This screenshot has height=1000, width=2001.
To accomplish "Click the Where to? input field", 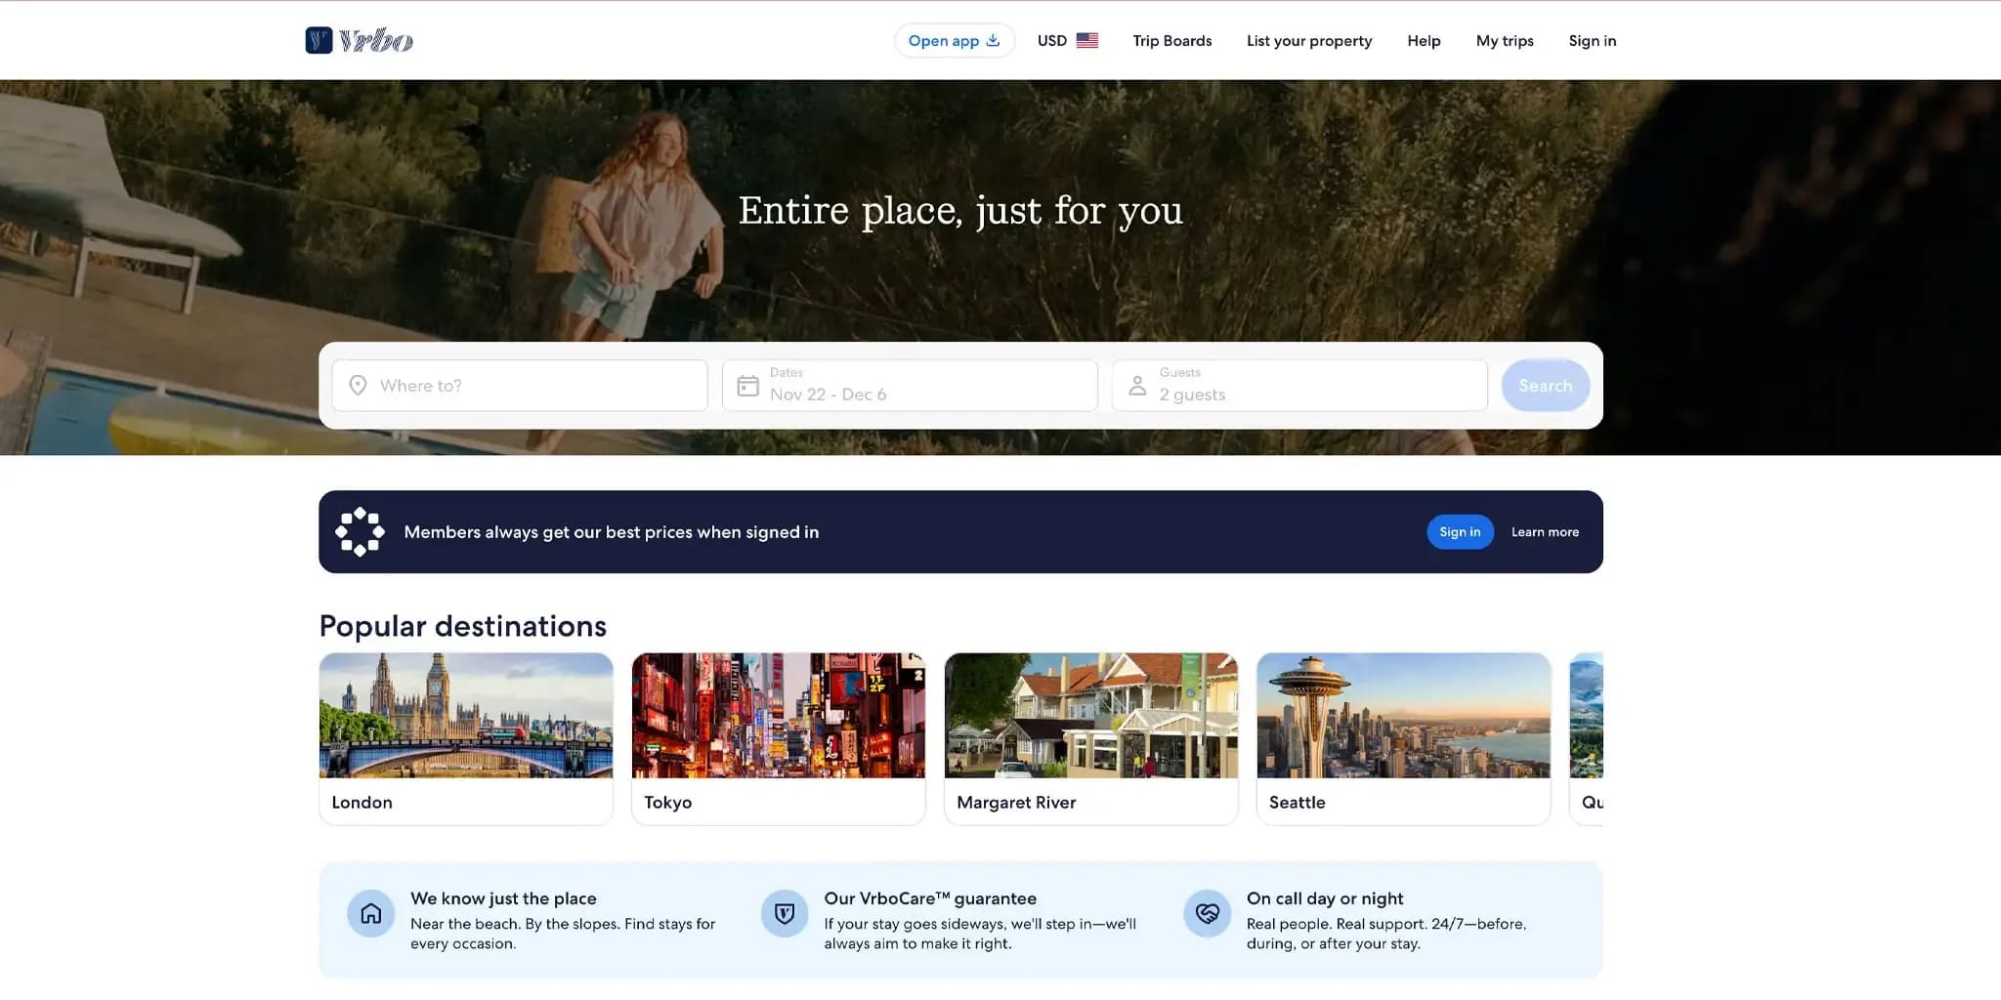I will pos(518,385).
